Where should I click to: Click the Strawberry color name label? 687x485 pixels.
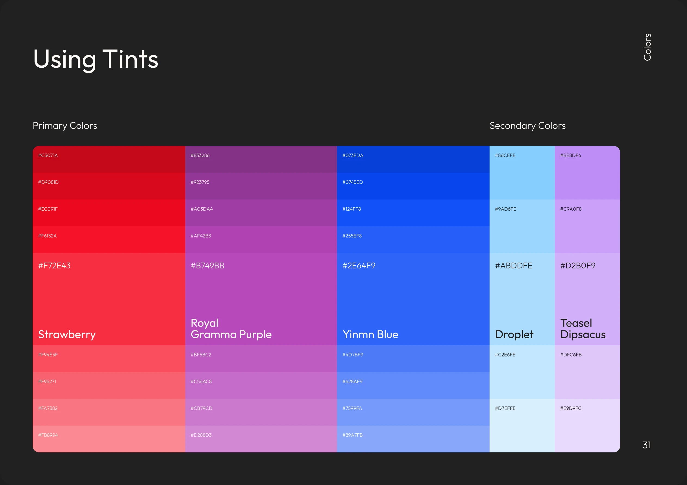coord(66,334)
